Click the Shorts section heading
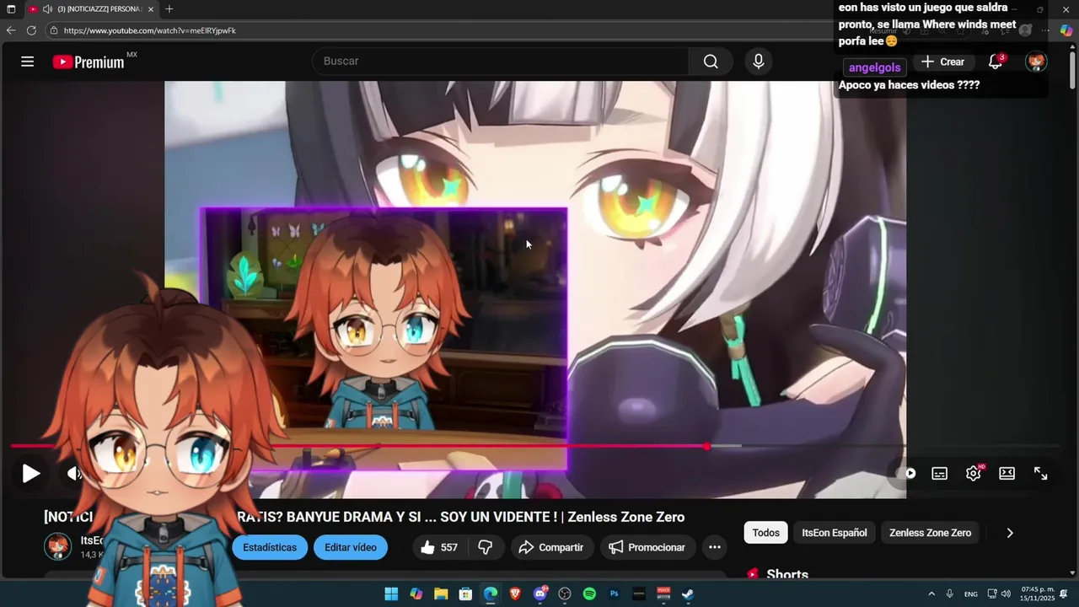 [x=787, y=574]
